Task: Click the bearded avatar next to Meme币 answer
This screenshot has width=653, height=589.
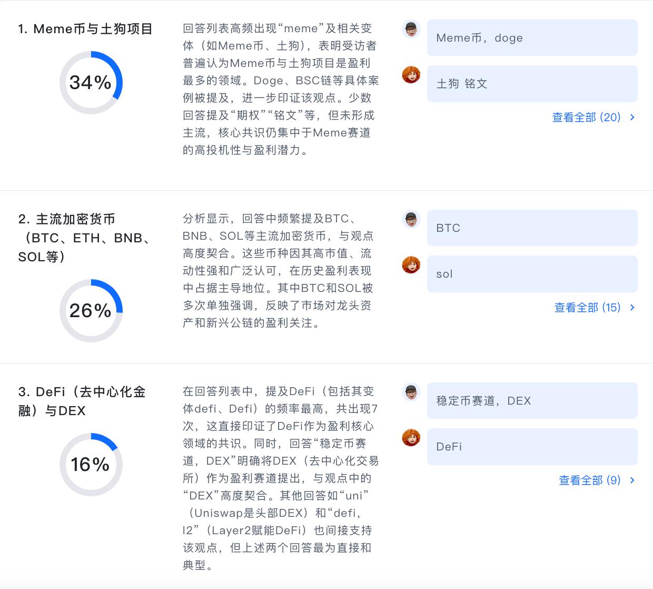Action: 410,30
